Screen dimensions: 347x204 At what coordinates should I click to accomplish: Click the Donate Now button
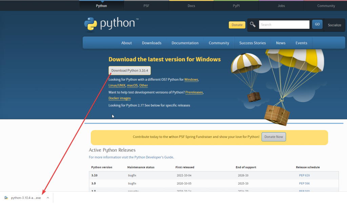pyautogui.click(x=273, y=137)
